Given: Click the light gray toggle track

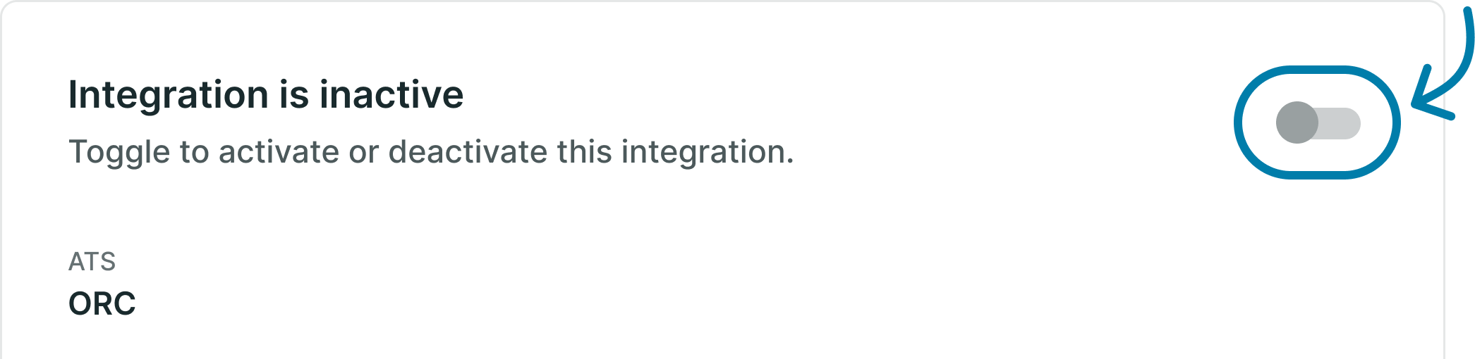Looking at the screenshot, I should click(1339, 123).
